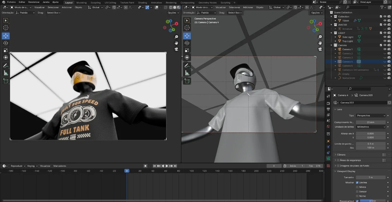392x202 pixels.
Task: Switch to the Shading workspace tab
Action: (143, 3)
